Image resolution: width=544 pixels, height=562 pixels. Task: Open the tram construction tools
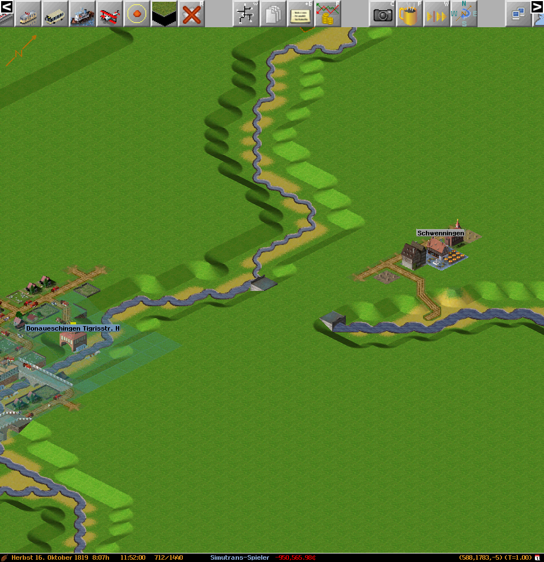coord(28,14)
